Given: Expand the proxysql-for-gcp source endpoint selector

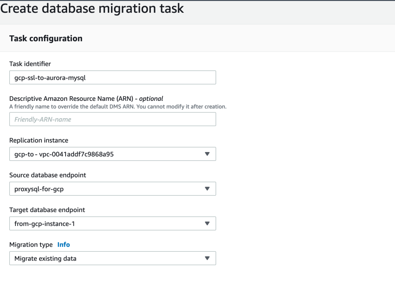Looking at the screenshot, I should pyautogui.click(x=108, y=189).
